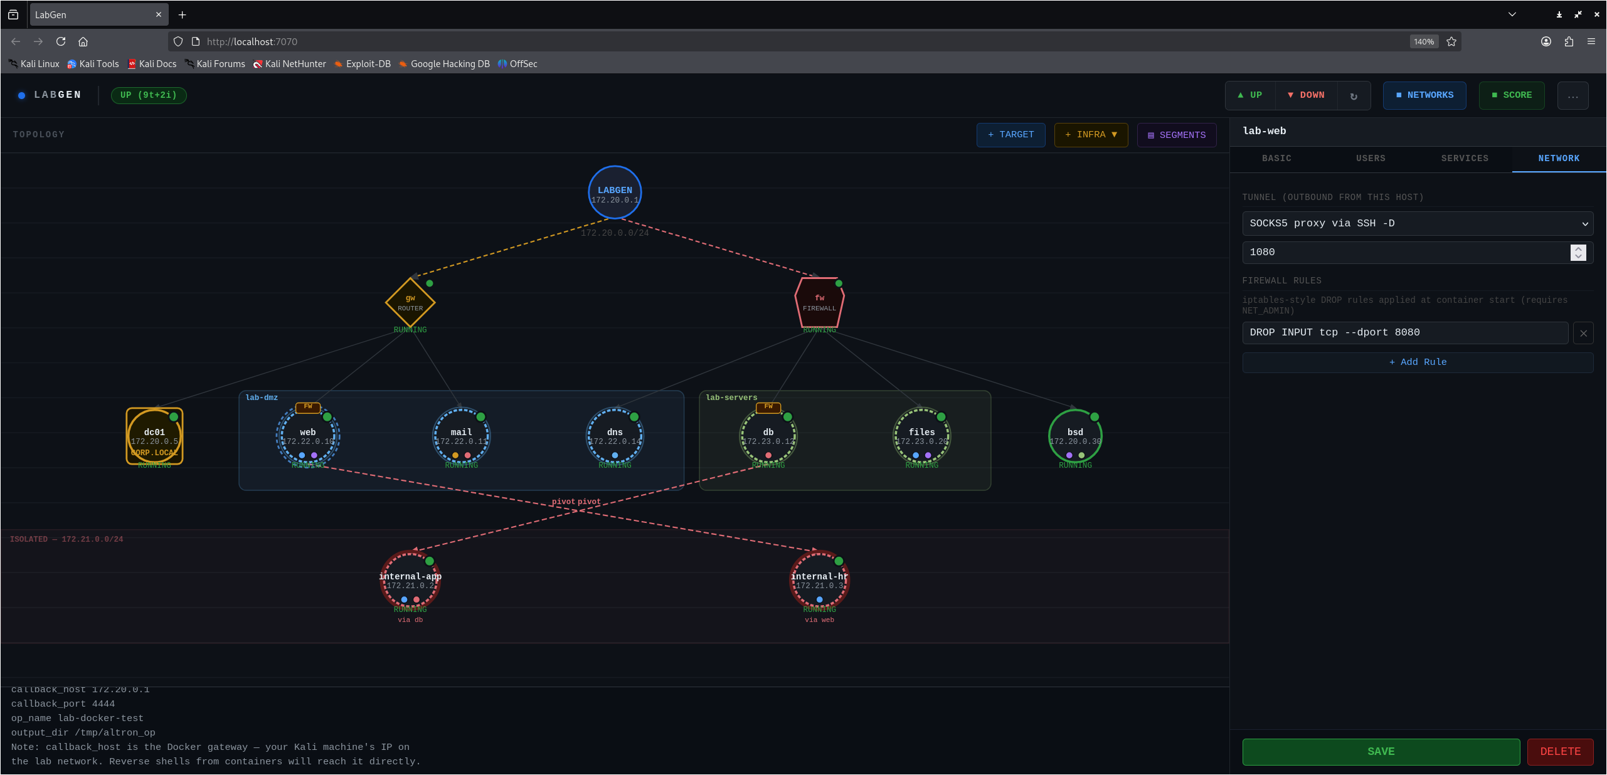Select the bsd host node
The image size is (1607, 775).
1075,436
